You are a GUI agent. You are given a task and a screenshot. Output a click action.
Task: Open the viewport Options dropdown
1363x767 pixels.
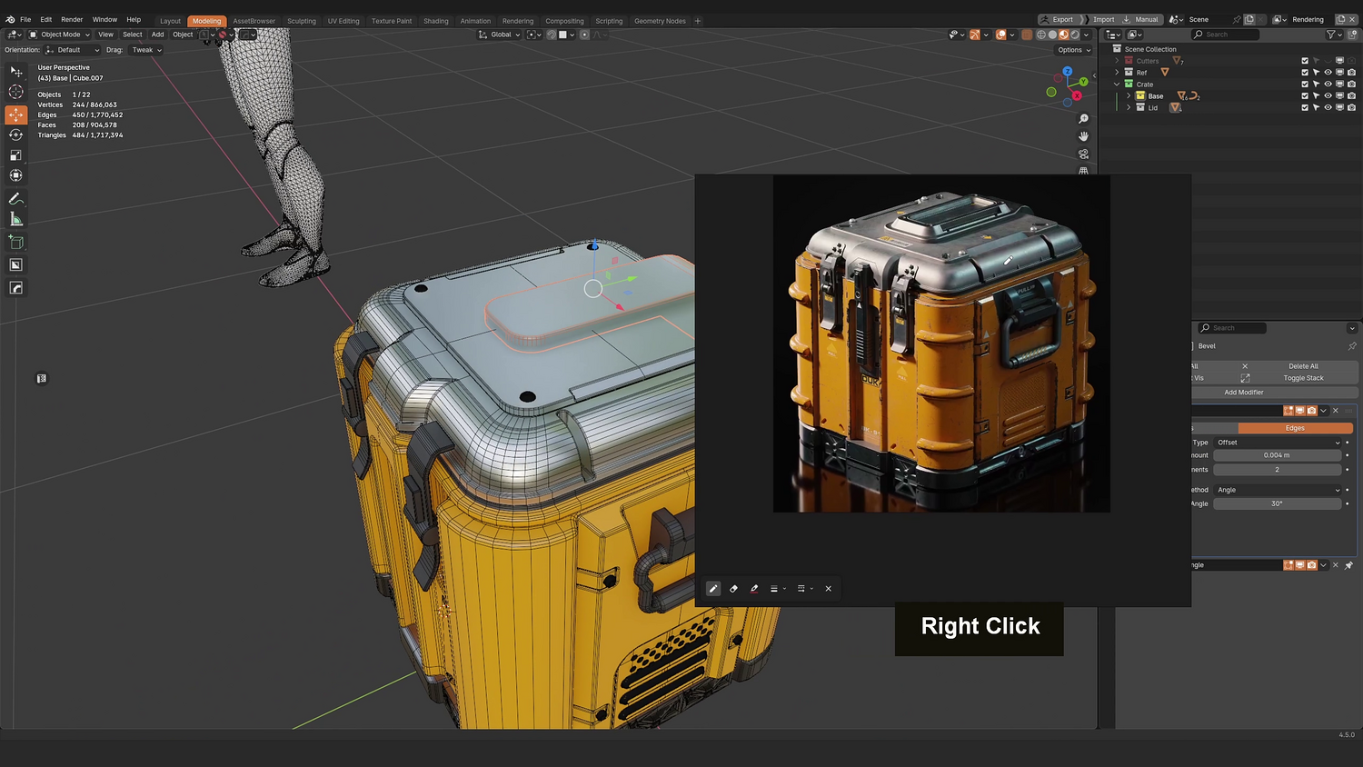click(1073, 50)
